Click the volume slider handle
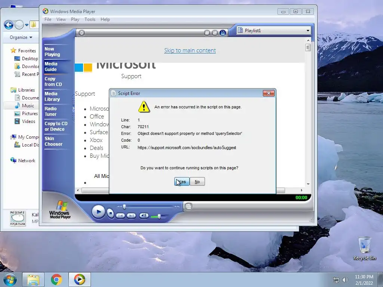This screenshot has height=287, width=383. (159, 216)
